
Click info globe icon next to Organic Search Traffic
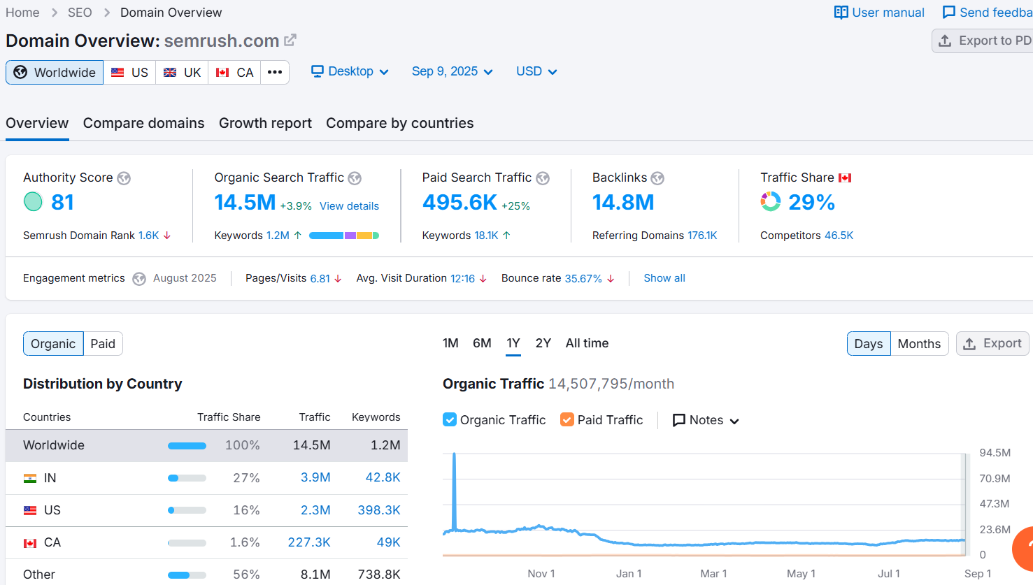tap(355, 178)
